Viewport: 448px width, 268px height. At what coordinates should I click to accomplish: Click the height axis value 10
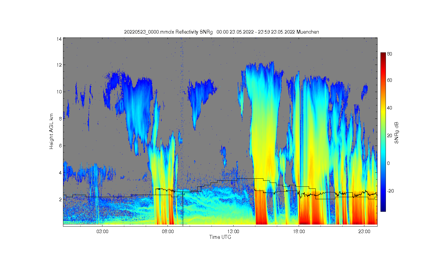coord(59,92)
